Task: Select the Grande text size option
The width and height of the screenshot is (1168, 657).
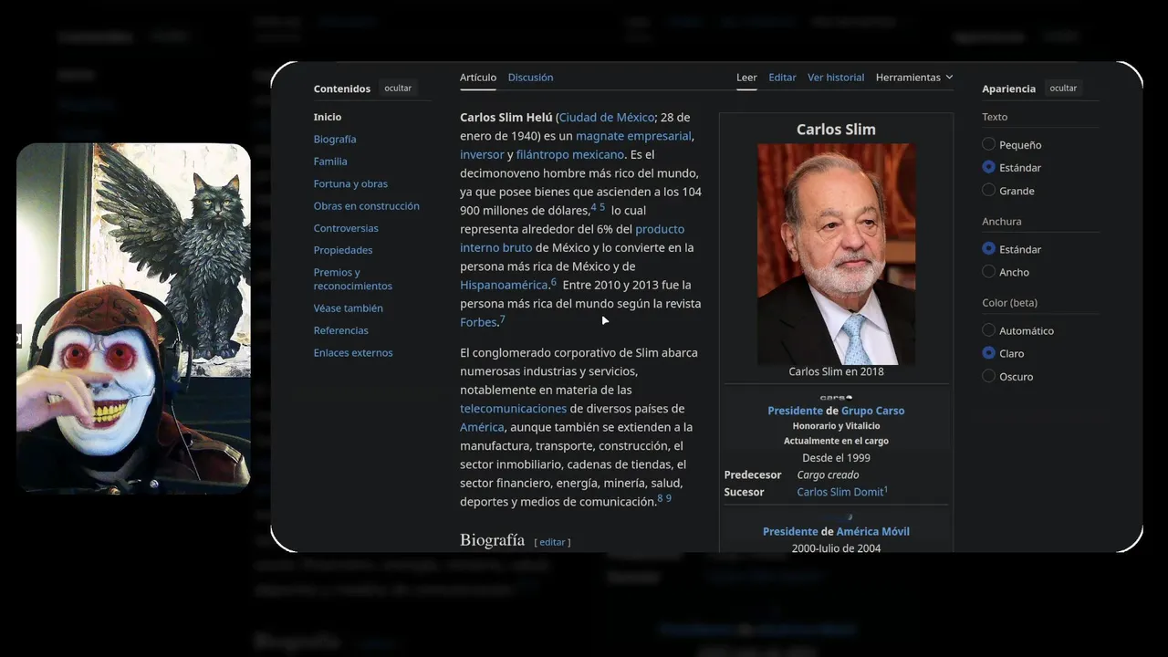Action: (x=988, y=190)
